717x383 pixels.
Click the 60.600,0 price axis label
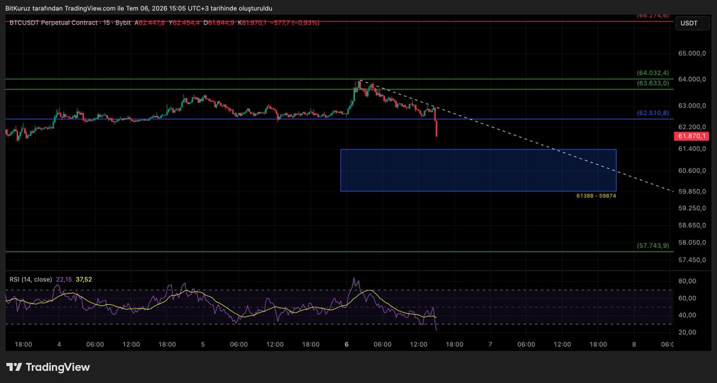pos(692,171)
